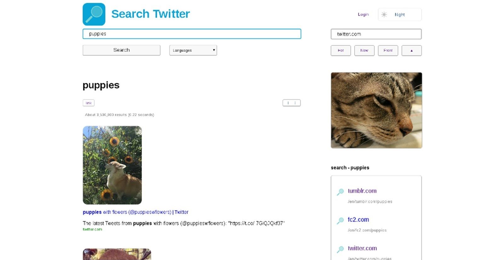
Task: Select the Hot button
Action: pyautogui.click(x=341, y=51)
